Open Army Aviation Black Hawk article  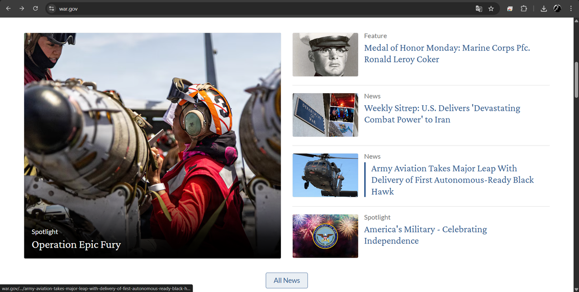click(452, 180)
